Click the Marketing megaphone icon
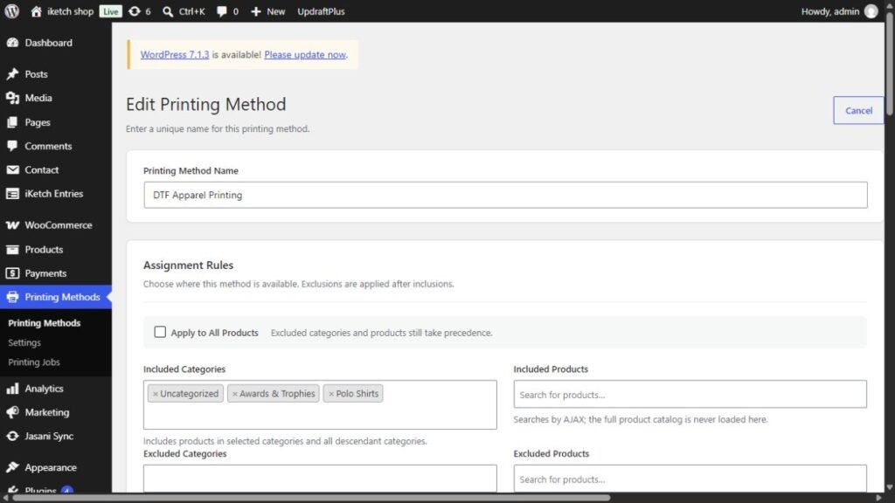 [12, 412]
